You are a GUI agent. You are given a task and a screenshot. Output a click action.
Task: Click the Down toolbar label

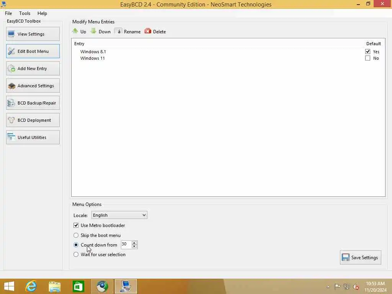105,32
